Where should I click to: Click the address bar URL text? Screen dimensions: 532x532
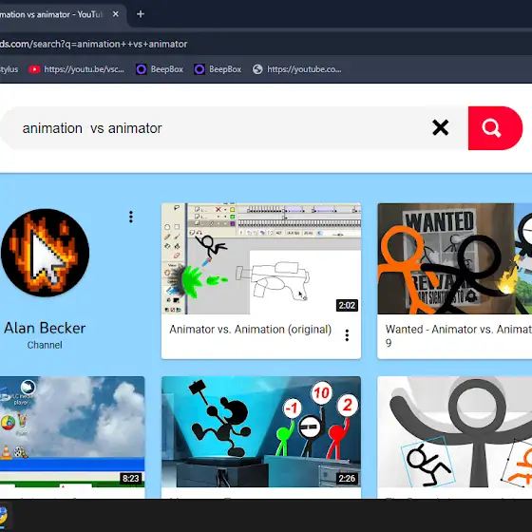pos(94,44)
